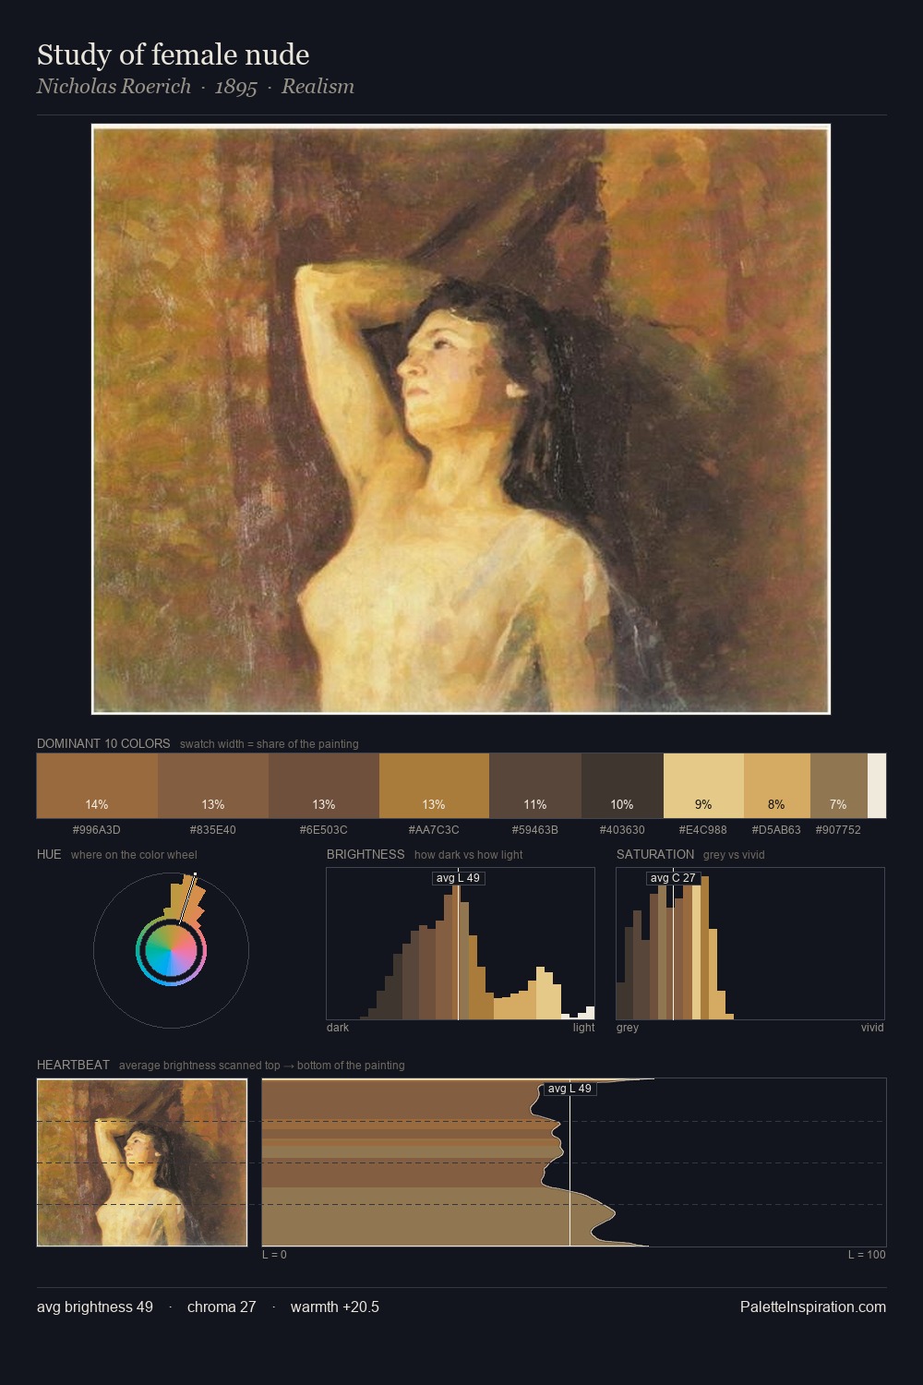Image resolution: width=923 pixels, height=1385 pixels.
Task: Click the #996A3D color swatch
Action: click(x=97, y=786)
